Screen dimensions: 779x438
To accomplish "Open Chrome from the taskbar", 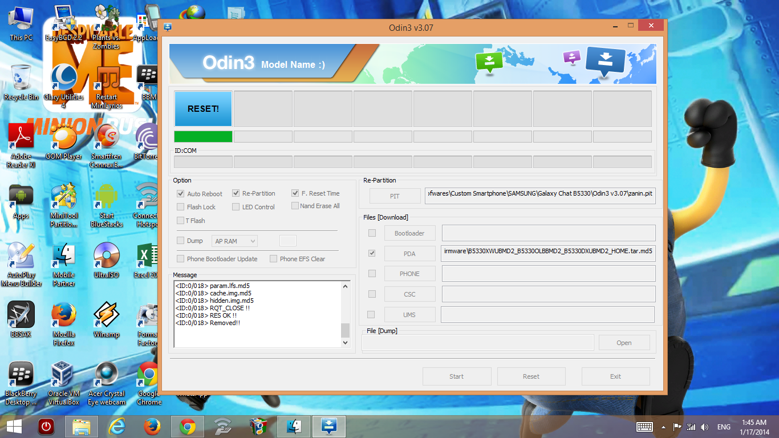I will (187, 426).
